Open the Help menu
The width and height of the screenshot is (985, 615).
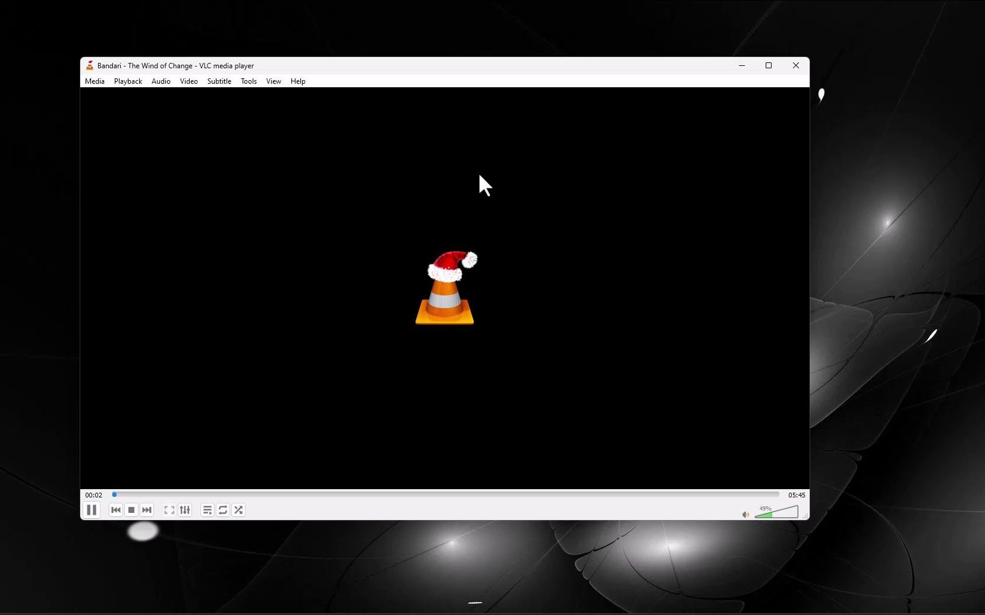coord(298,81)
